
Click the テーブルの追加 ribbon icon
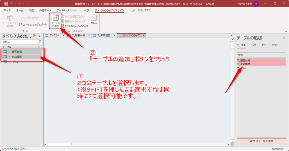point(56,21)
